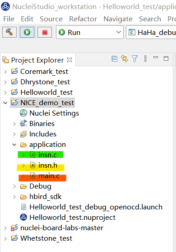The image size is (176, 252).
Task: Open the Refactor menu
Action: [83, 19]
